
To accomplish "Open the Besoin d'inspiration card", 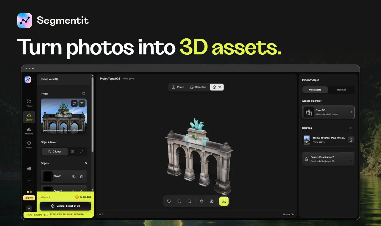I will point(328,159).
